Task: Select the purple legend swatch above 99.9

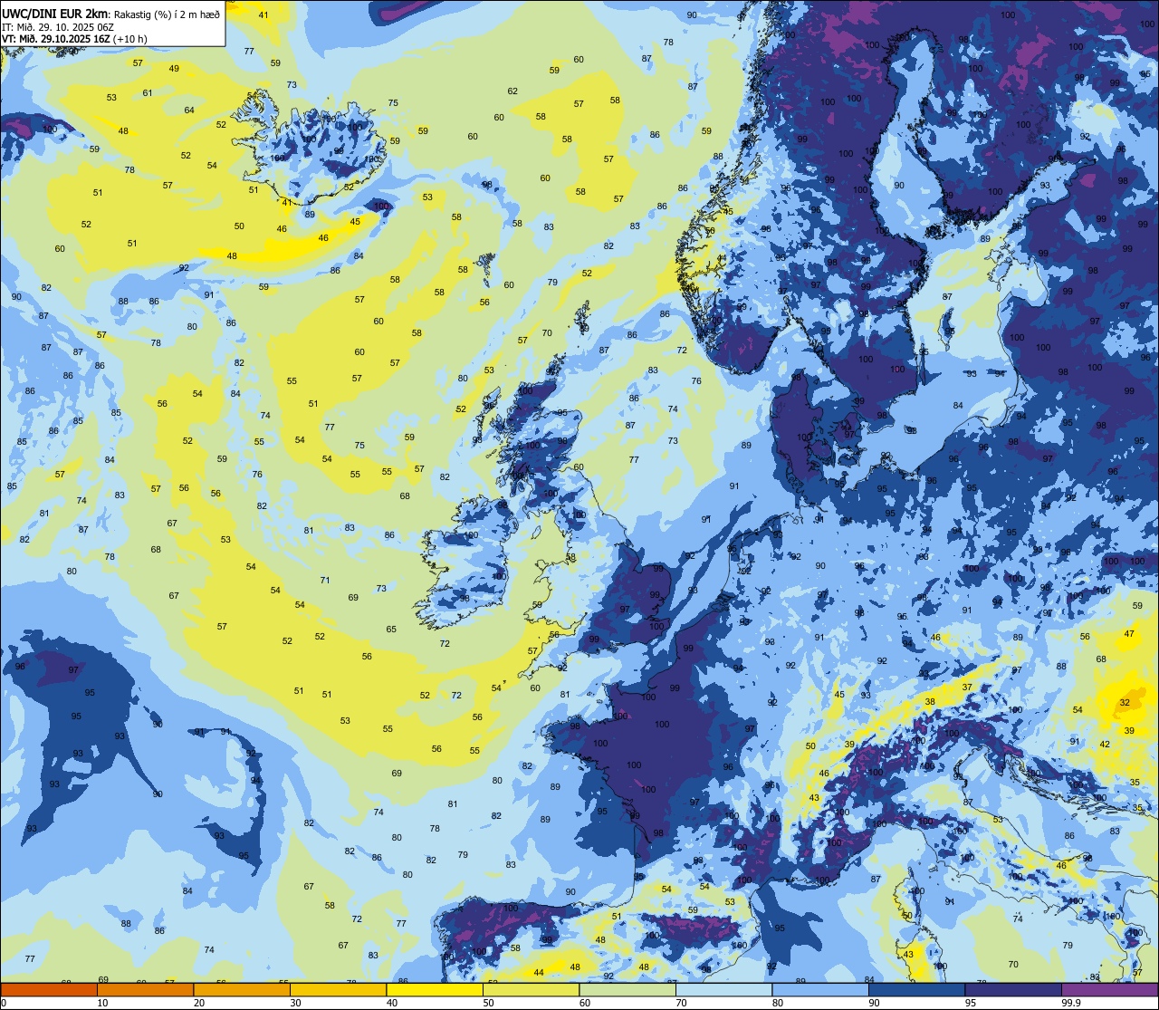Action: [1109, 990]
